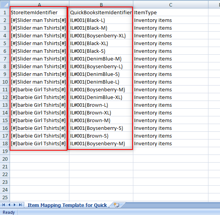Open Item Mapping Template sheet tab
The height and width of the screenshot is (215, 220).
[x=67, y=205]
